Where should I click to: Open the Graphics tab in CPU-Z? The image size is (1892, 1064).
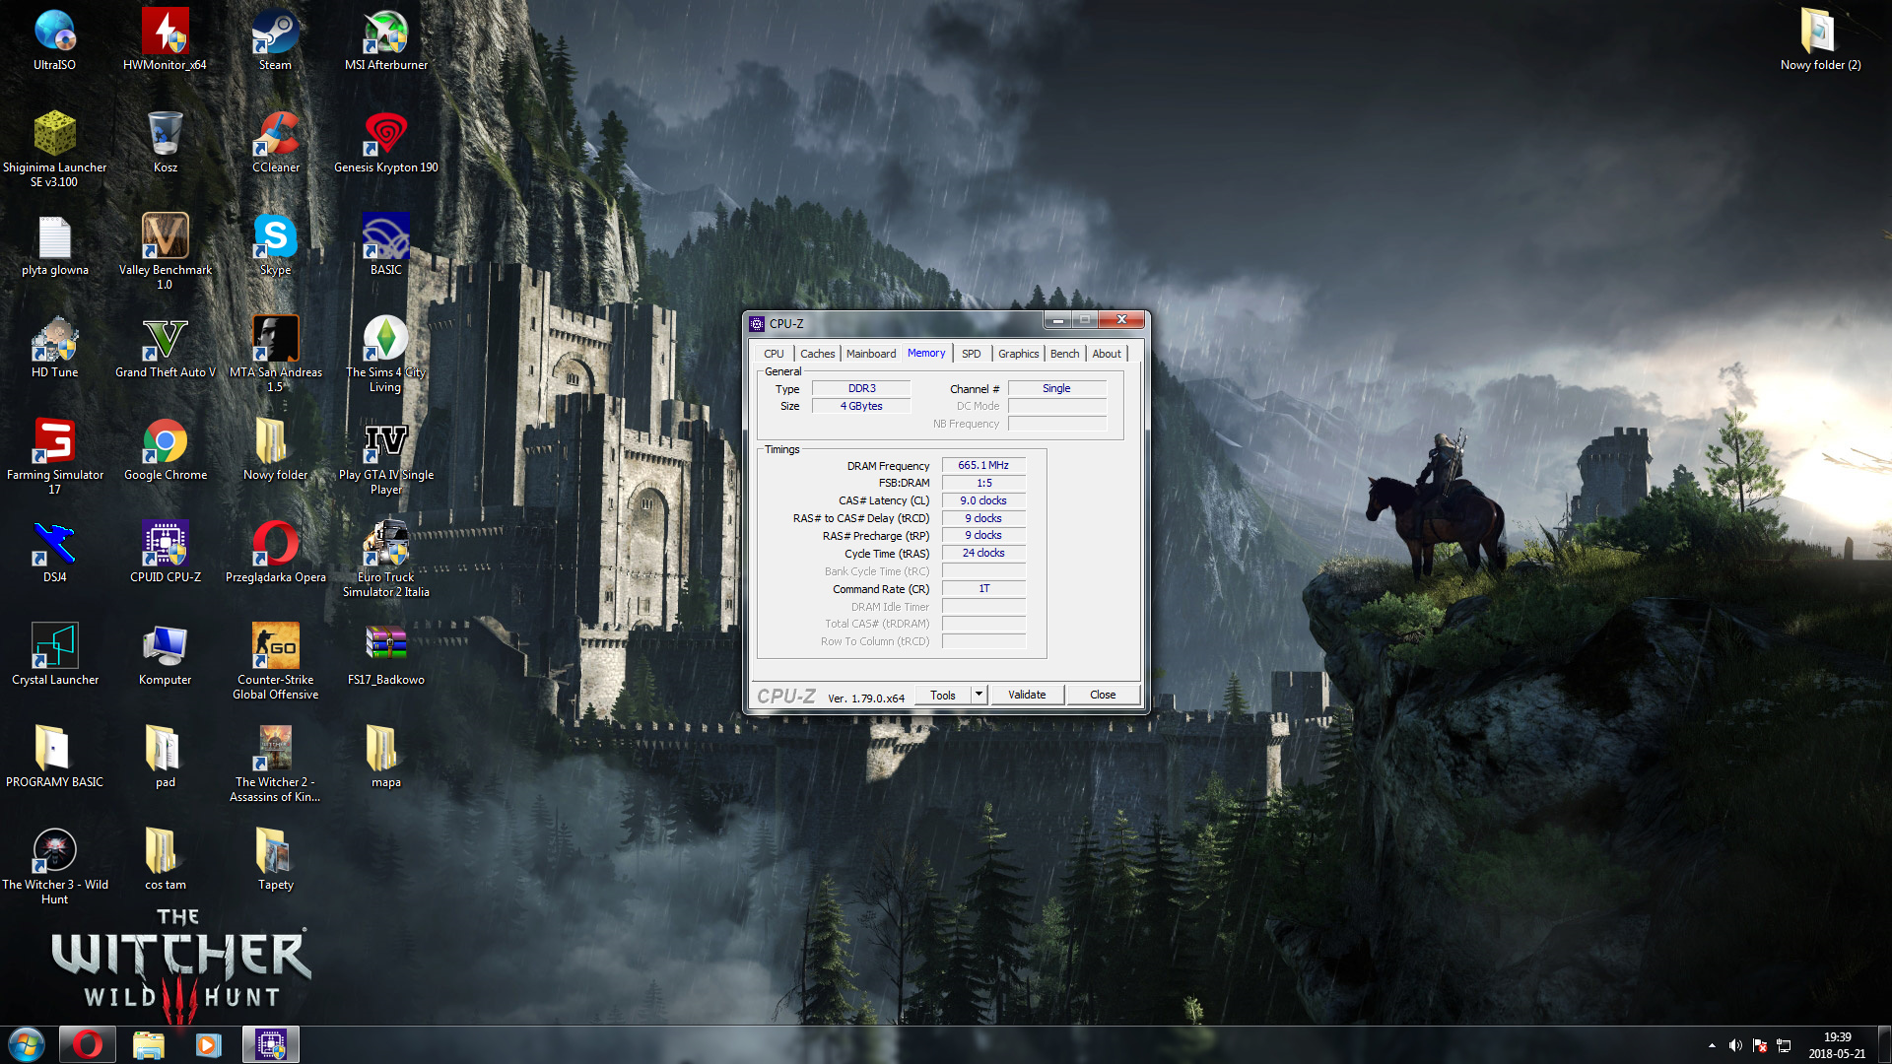1018,354
